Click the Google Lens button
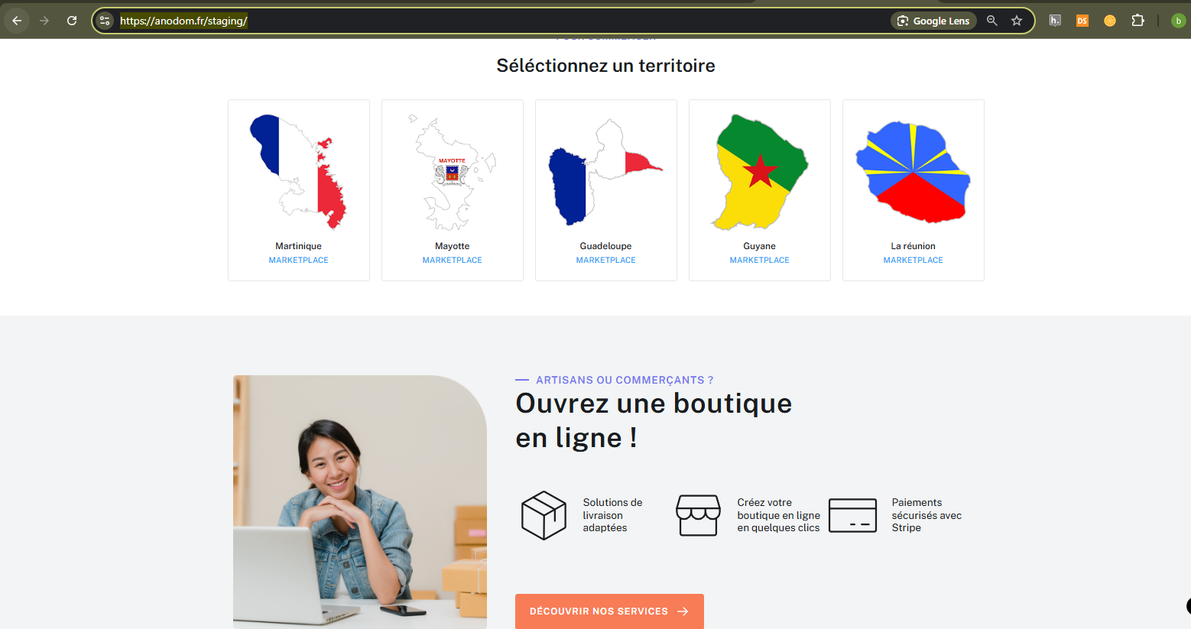The width and height of the screenshot is (1191, 629). point(933,21)
